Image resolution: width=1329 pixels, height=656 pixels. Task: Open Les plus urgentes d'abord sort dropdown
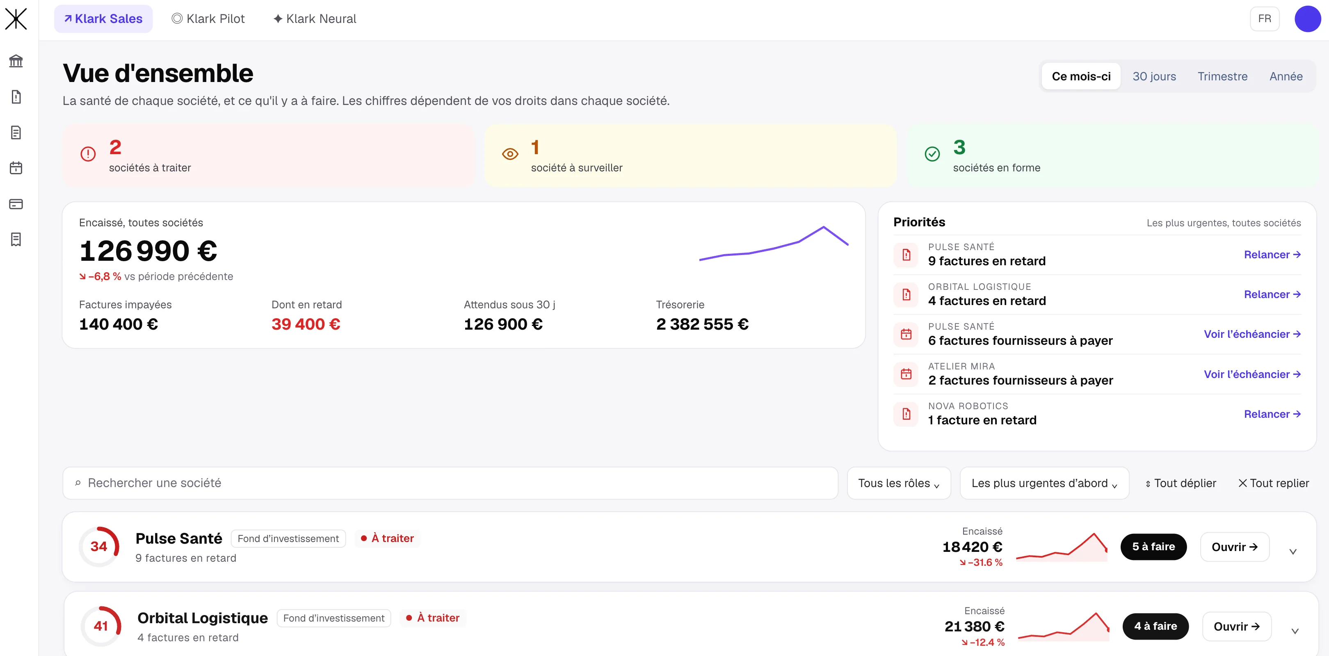[x=1044, y=483]
